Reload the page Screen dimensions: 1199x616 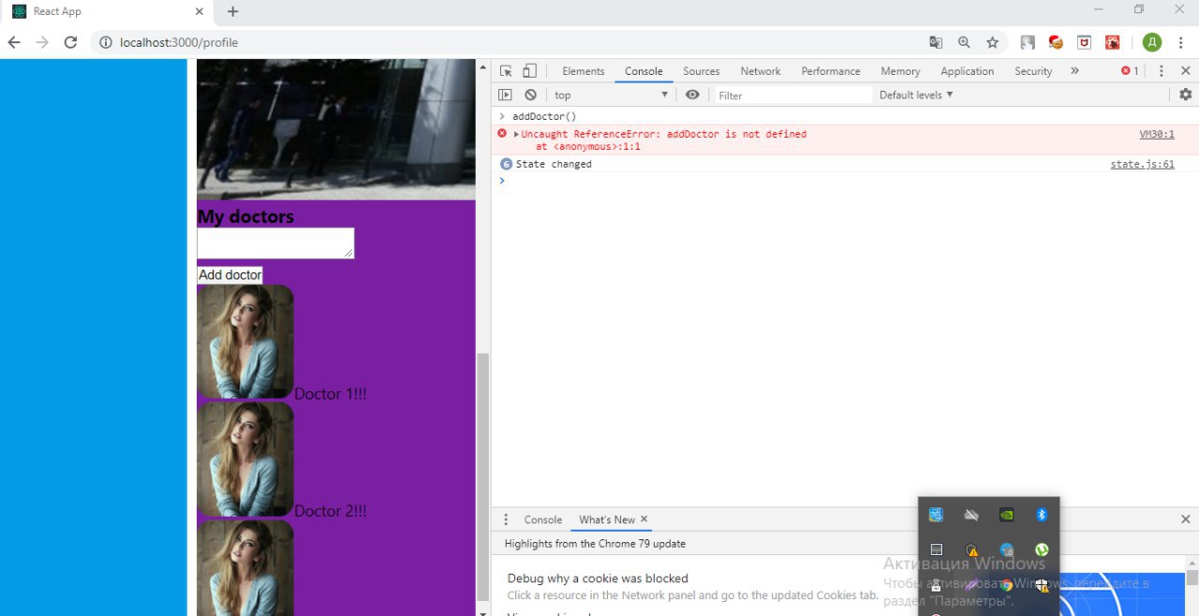[70, 42]
